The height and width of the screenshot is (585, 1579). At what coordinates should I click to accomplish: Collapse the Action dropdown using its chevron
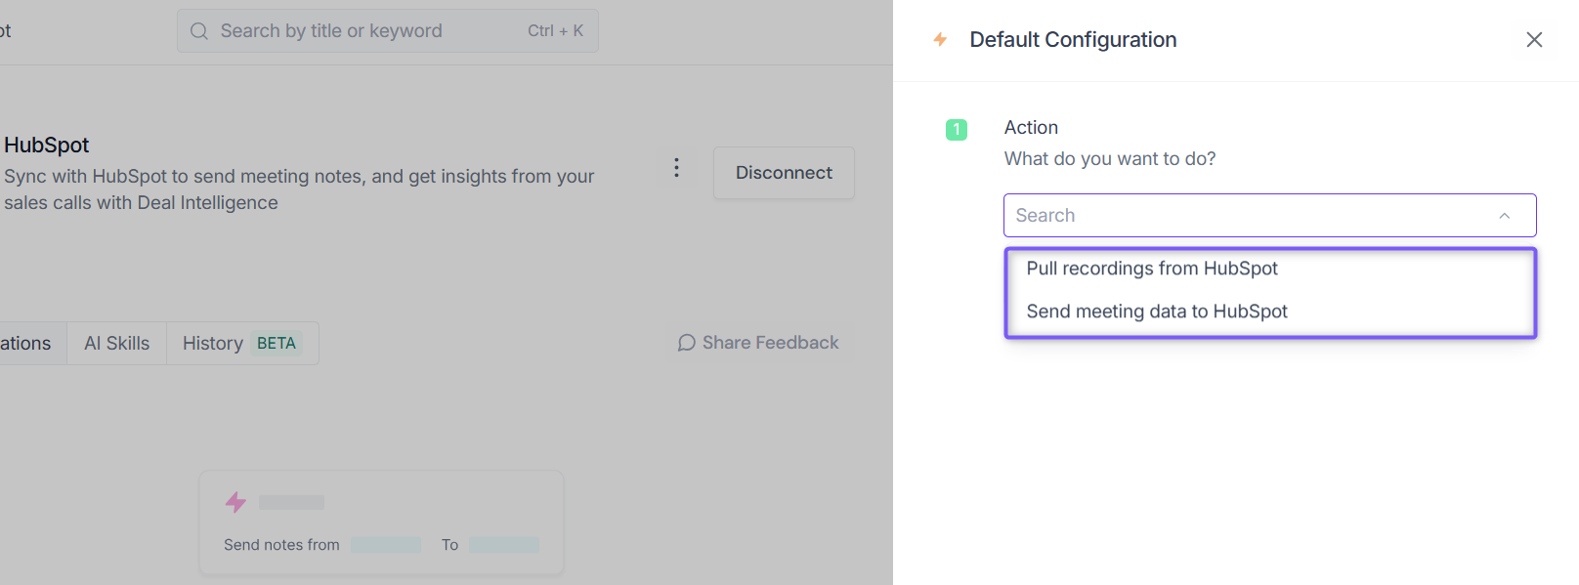(1505, 216)
